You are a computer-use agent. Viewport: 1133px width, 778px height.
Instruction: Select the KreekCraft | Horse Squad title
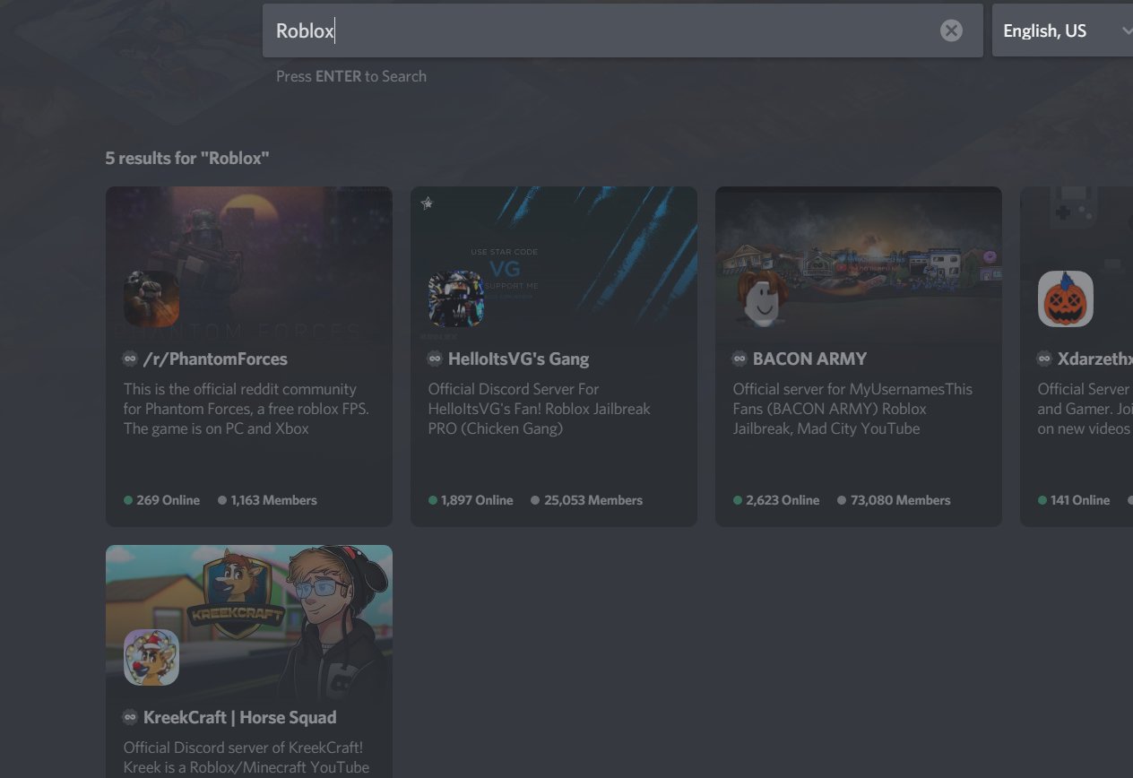[x=239, y=717]
